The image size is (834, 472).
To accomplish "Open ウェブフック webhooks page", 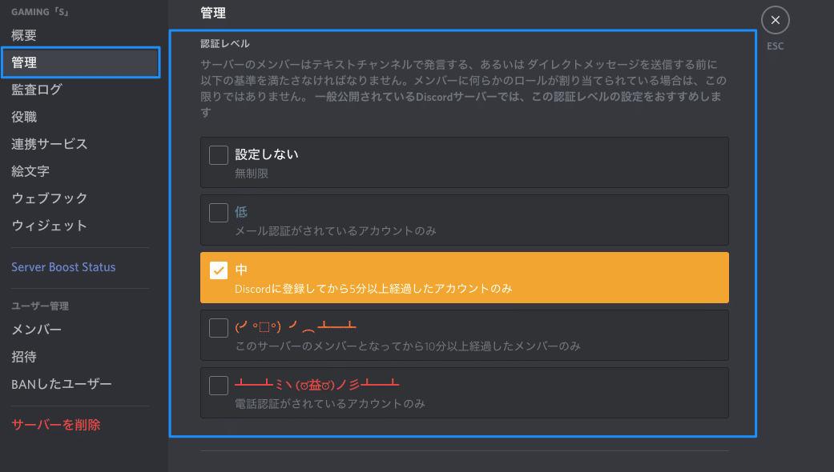I will (x=49, y=198).
